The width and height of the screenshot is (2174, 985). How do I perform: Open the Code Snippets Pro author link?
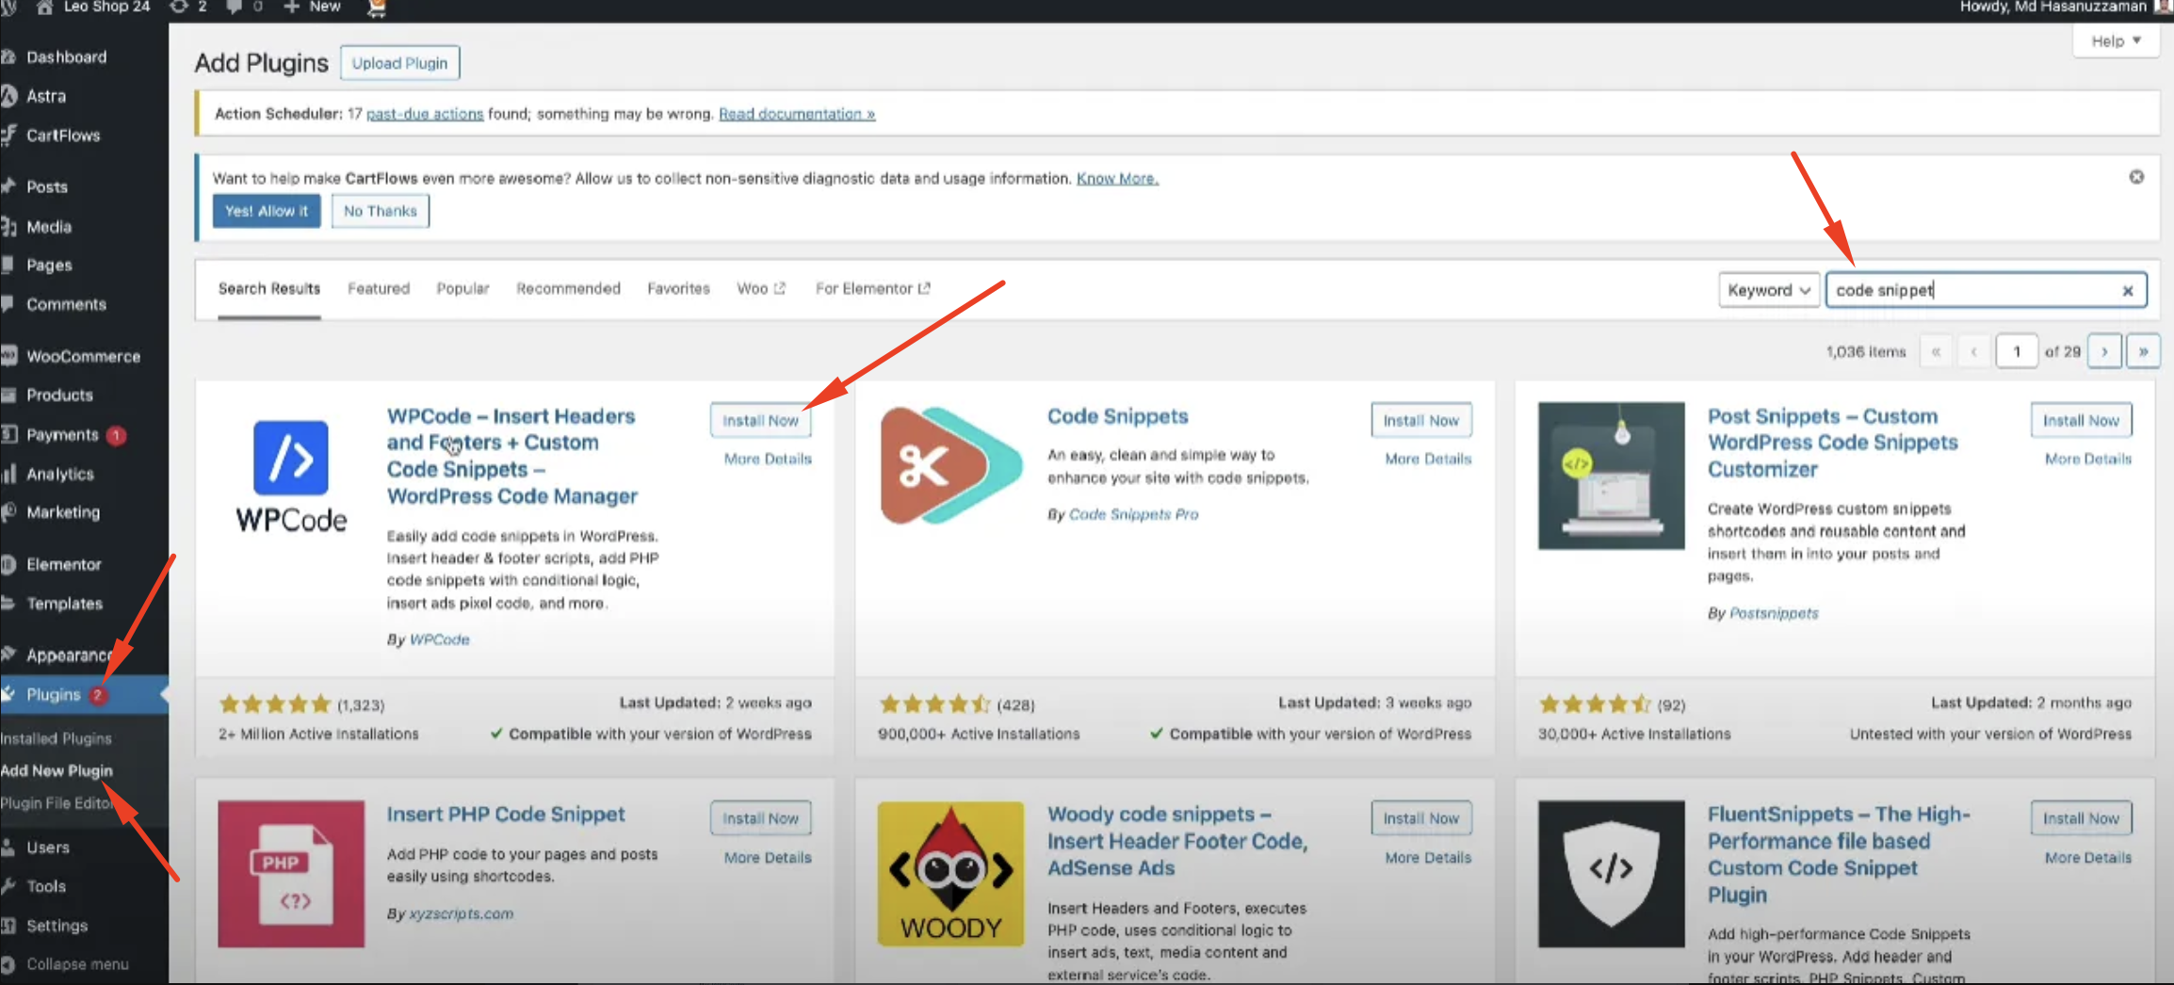pos(1134,514)
